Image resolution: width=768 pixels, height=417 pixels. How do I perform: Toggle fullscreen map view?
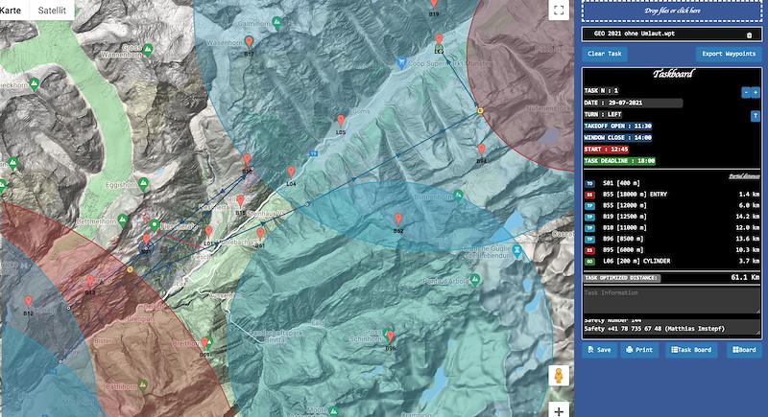click(x=559, y=11)
